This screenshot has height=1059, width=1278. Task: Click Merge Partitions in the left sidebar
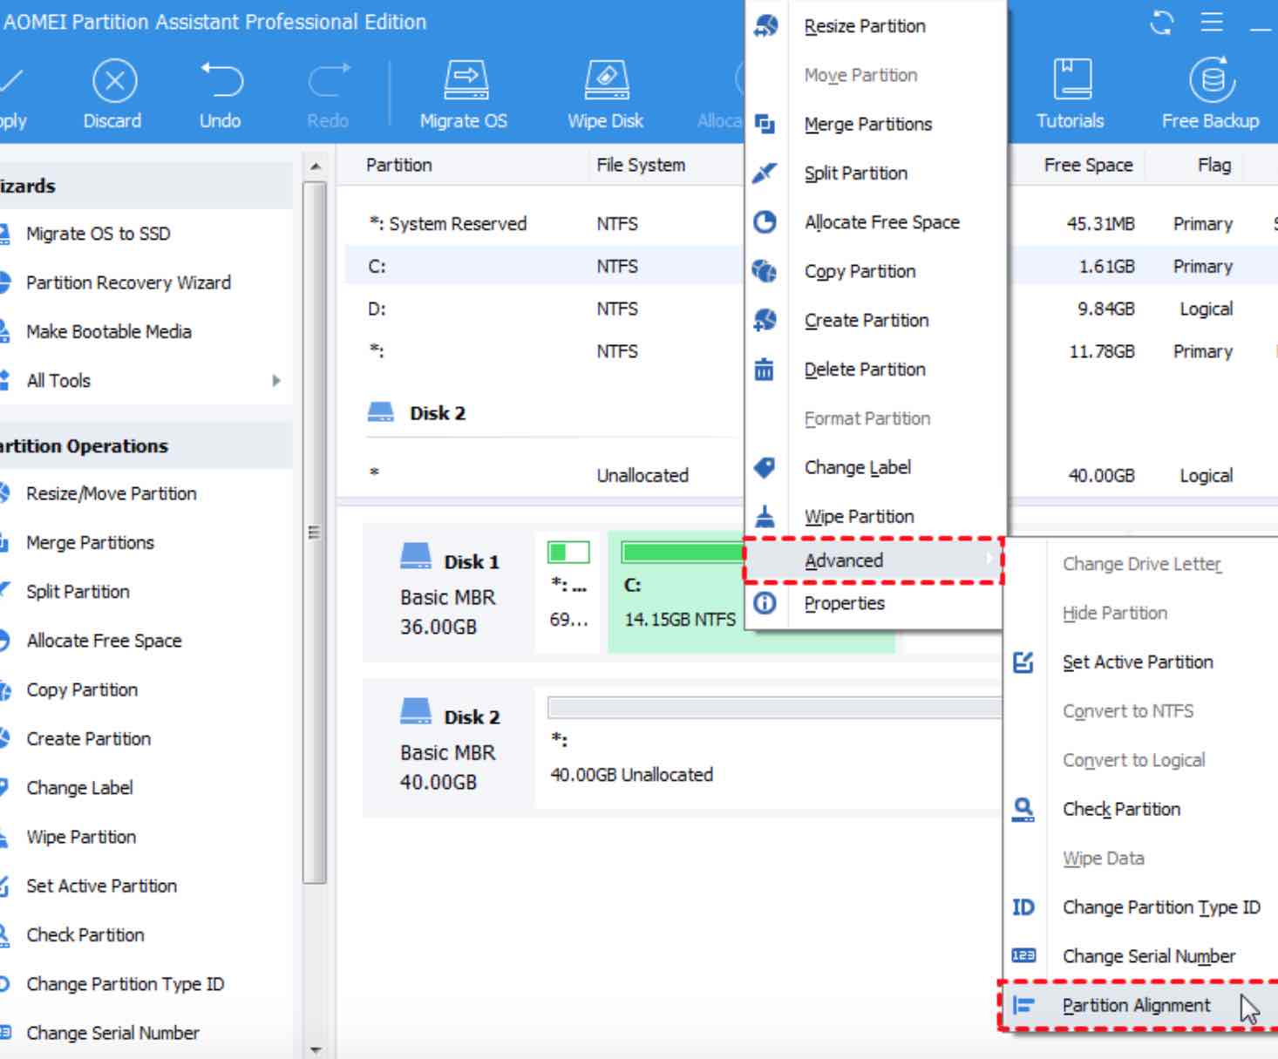point(91,542)
